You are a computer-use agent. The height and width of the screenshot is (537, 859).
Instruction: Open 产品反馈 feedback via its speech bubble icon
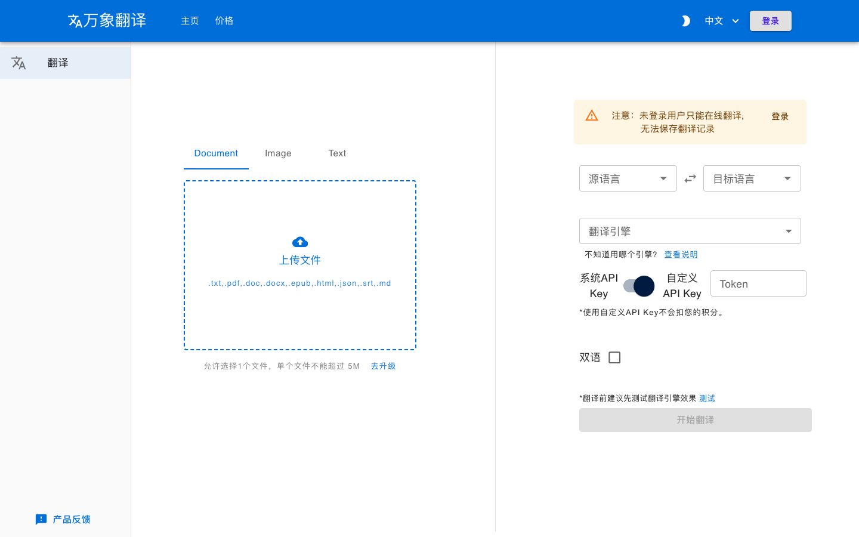point(41,519)
